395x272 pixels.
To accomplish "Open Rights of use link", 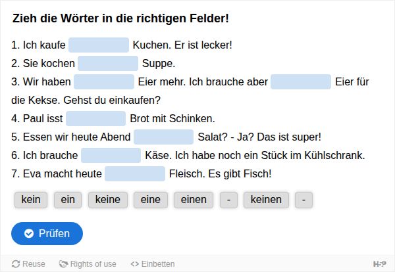I will point(88,264).
